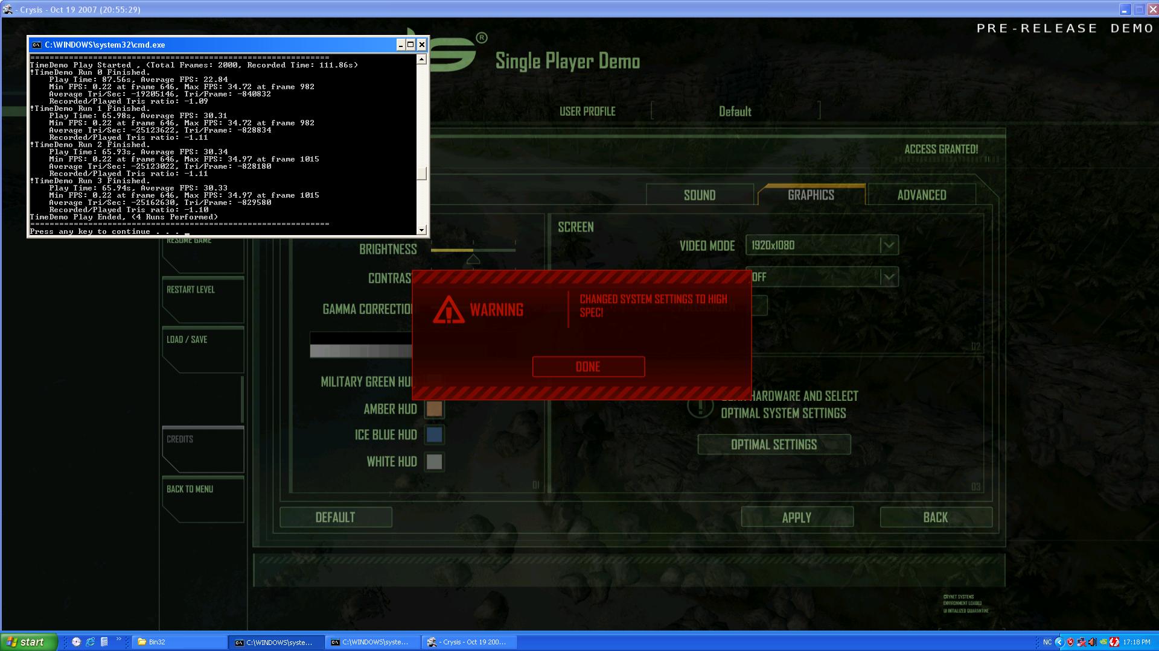Click the taskbar clock showing 17:18 PM
The width and height of the screenshot is (1159, 651).
point(1137,642)
